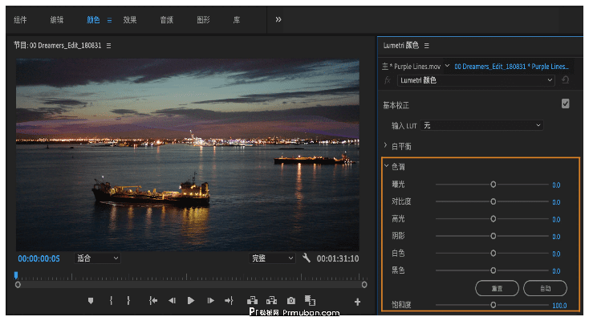Open the 适合 zoom level dropdown
589x321 pixels.
[97, 258]
